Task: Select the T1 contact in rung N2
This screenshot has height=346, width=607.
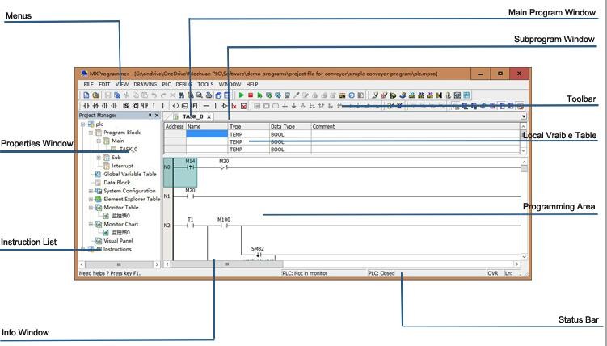Action: [x=191, y=225]
